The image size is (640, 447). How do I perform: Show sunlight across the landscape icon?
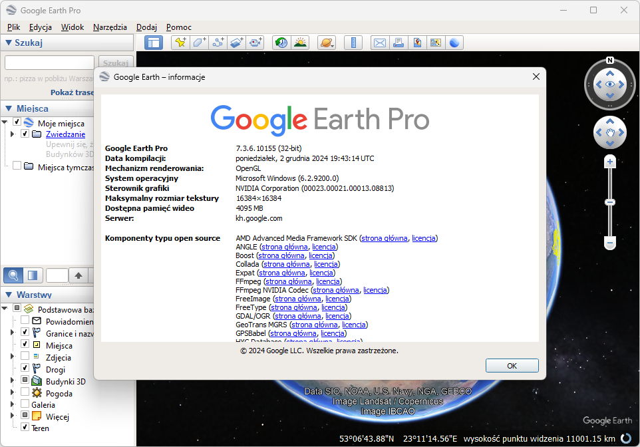(x=301, y=43)
